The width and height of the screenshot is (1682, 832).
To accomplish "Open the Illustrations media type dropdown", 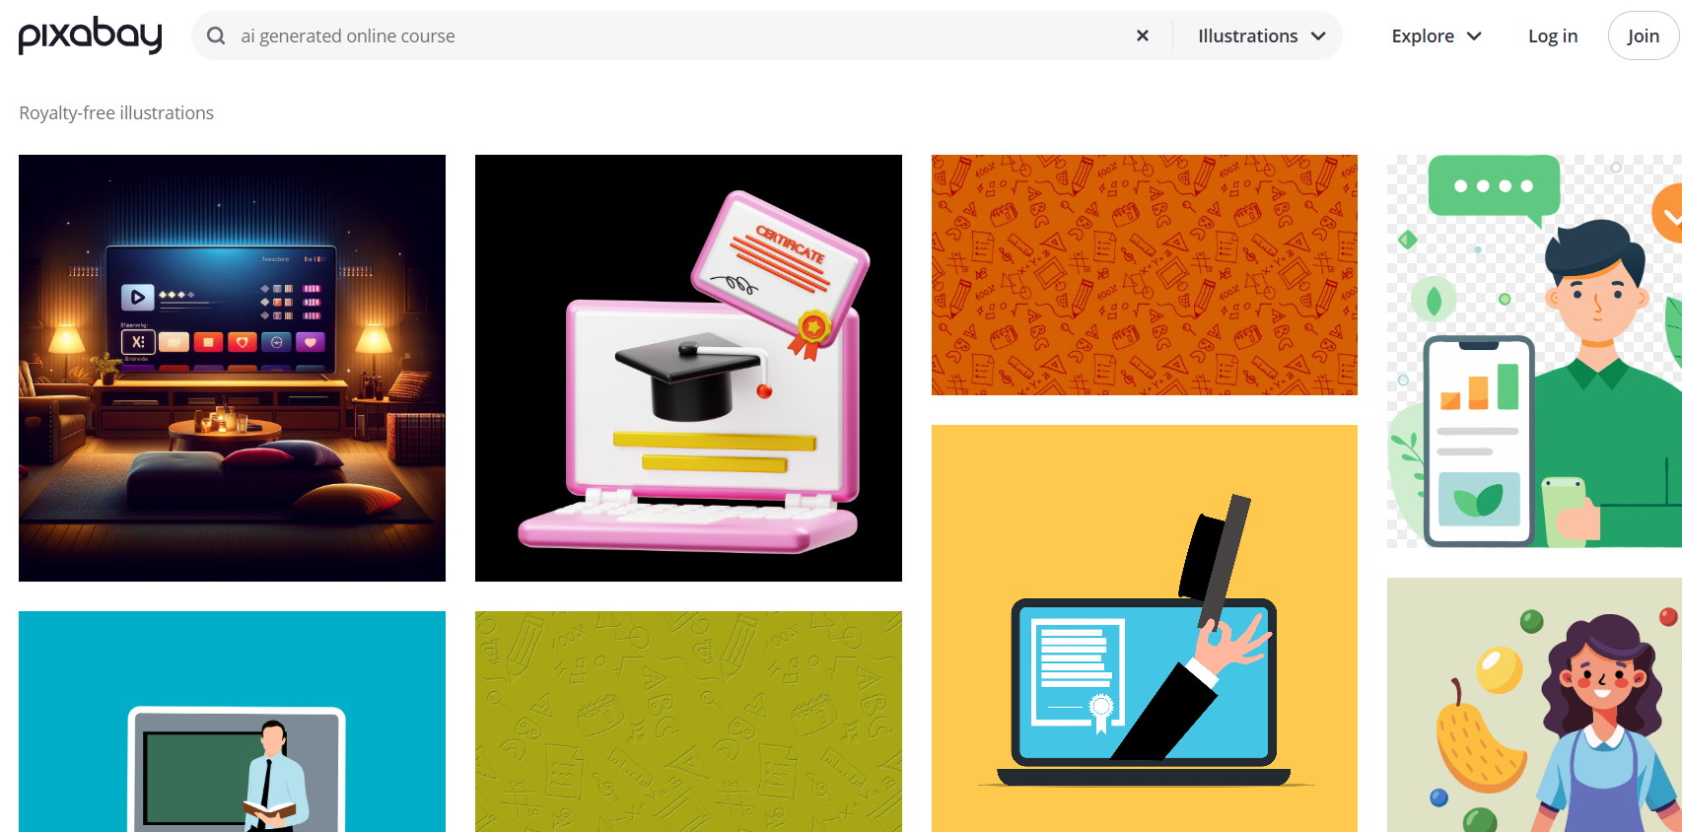I will click(x=1261, y=35).
